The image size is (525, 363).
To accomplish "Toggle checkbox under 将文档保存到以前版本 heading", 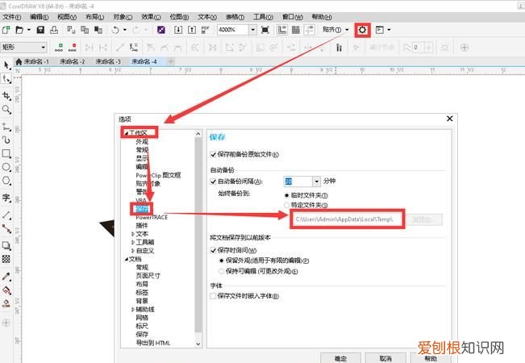I will (213, 250).
